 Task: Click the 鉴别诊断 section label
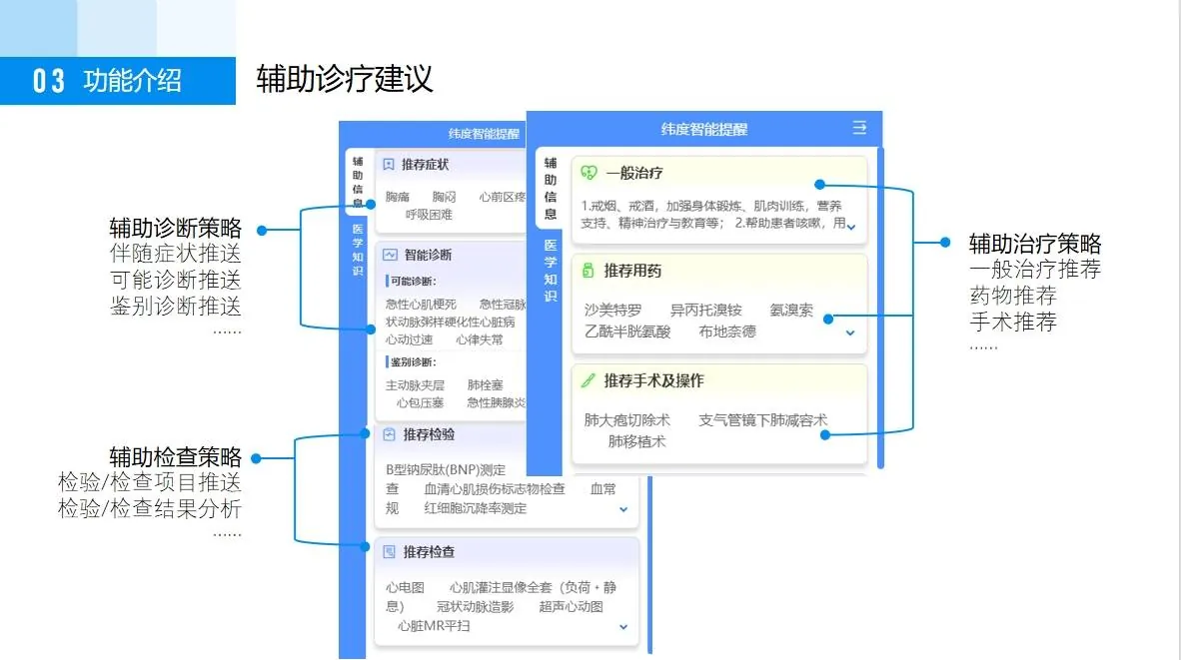[x=413, y=362]
